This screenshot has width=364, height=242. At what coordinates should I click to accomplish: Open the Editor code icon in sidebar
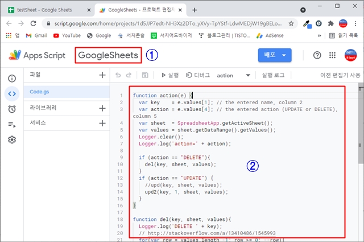coord(12,94)
